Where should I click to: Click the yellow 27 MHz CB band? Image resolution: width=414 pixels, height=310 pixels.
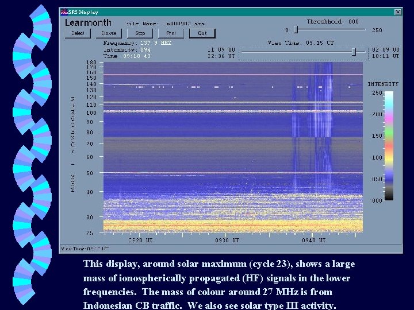233,226
